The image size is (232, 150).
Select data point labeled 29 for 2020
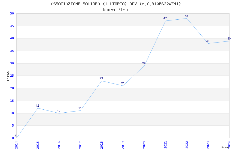(x=144, y=63)
